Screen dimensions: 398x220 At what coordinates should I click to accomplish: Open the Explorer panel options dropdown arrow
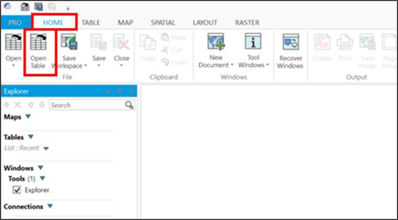click(x=108, y=91)
